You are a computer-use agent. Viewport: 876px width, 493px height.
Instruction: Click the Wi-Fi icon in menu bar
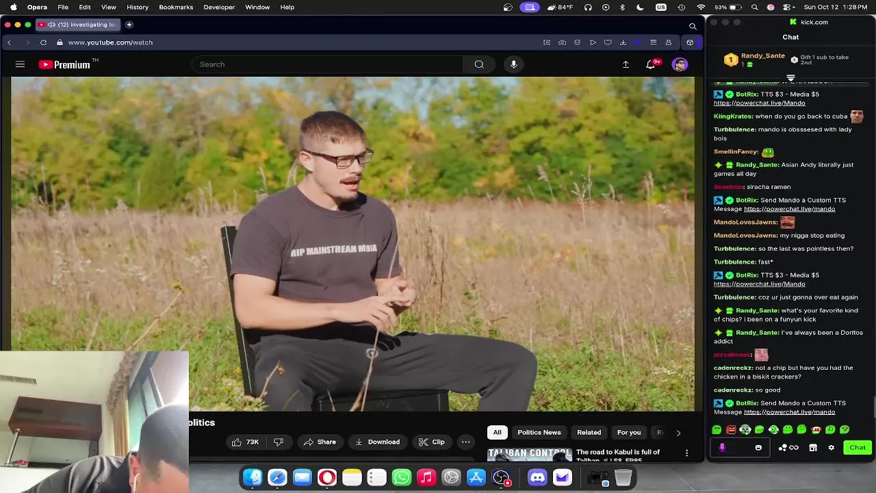point(701,7)
